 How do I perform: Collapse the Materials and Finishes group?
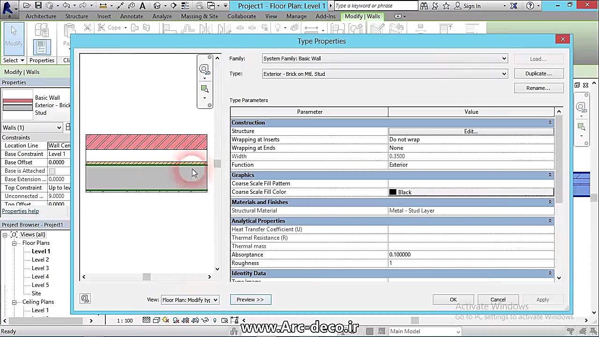[550, 202]
